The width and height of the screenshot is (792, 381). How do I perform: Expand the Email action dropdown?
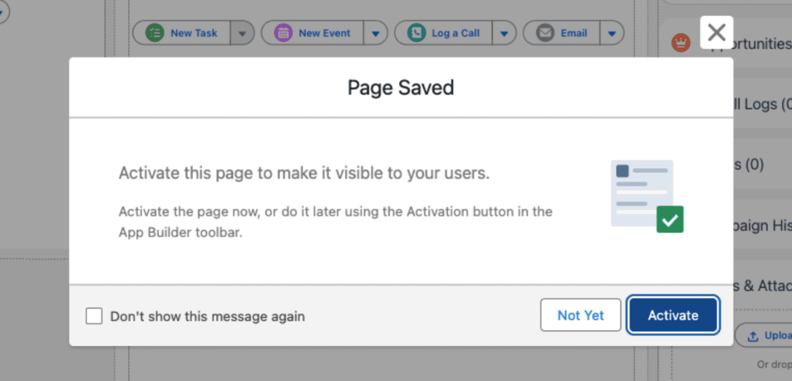tap(612, 33)
